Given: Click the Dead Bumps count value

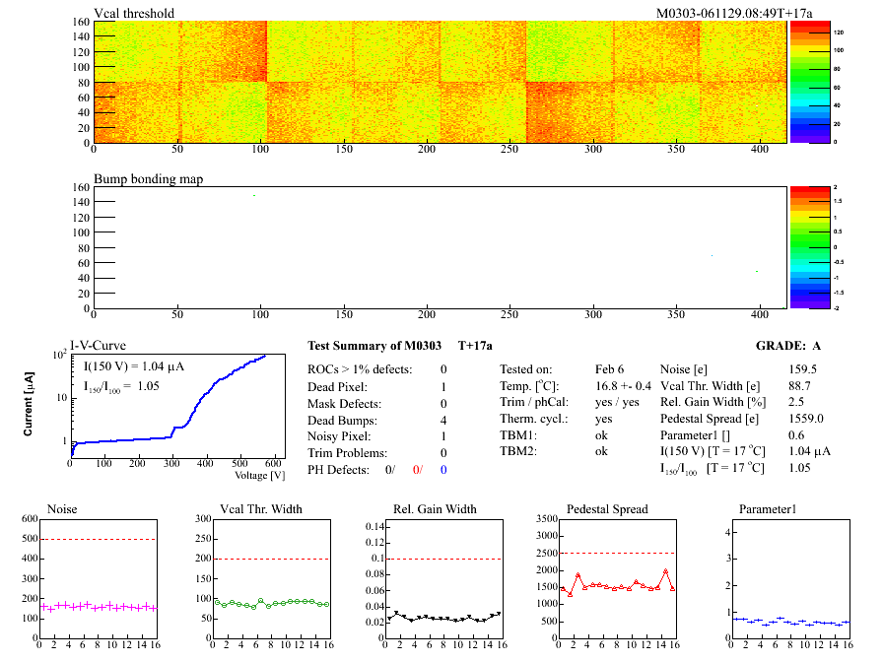Looking at the screenshot, I should (x=443, y=420).
